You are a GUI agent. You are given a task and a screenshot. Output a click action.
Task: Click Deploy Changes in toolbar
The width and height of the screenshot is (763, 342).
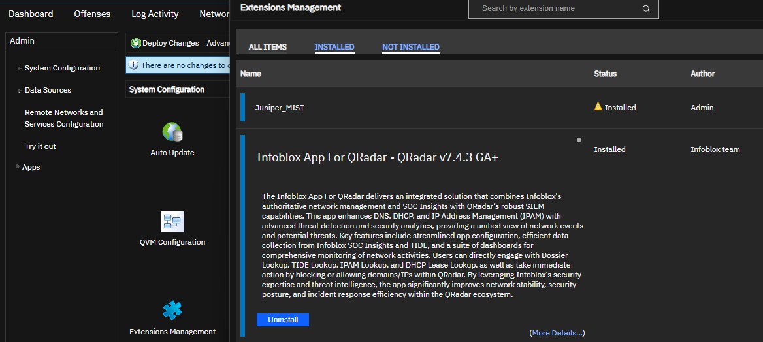170,43
